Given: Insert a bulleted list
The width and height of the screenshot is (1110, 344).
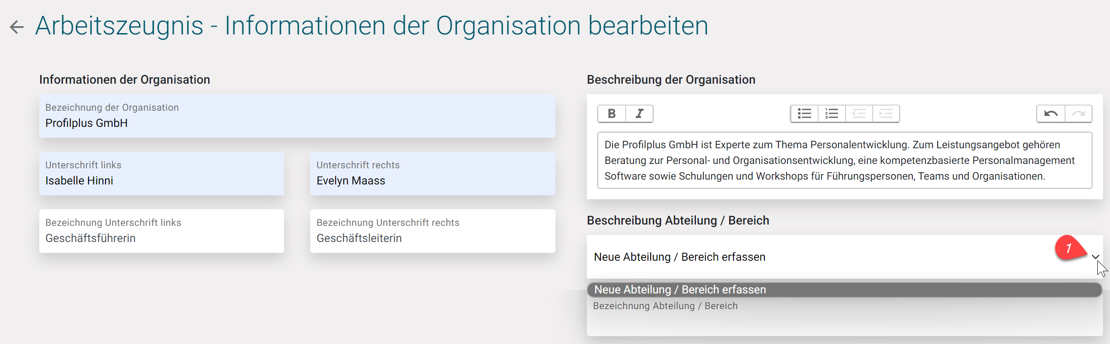Looking at the screenshot, I should [x=804, y=114].
